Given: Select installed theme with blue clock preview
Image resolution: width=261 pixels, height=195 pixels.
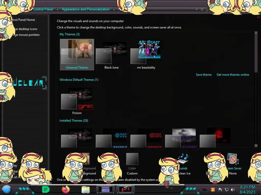Looking at the screenshot, I should pos(112,138).
